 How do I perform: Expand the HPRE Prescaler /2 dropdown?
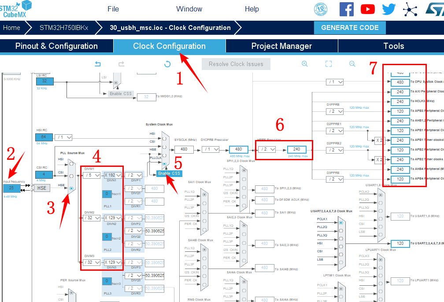[267, 149]
